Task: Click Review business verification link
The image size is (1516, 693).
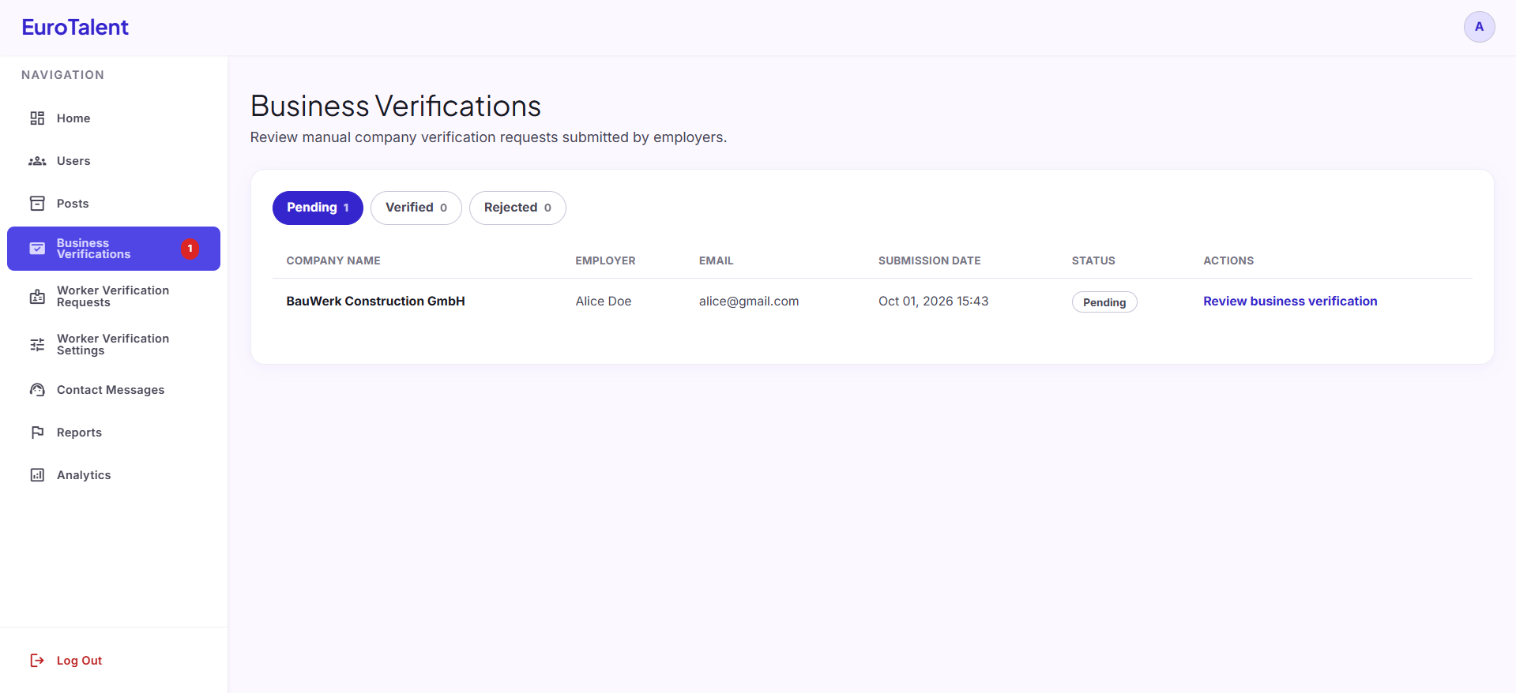Action: pos(1290,302)
